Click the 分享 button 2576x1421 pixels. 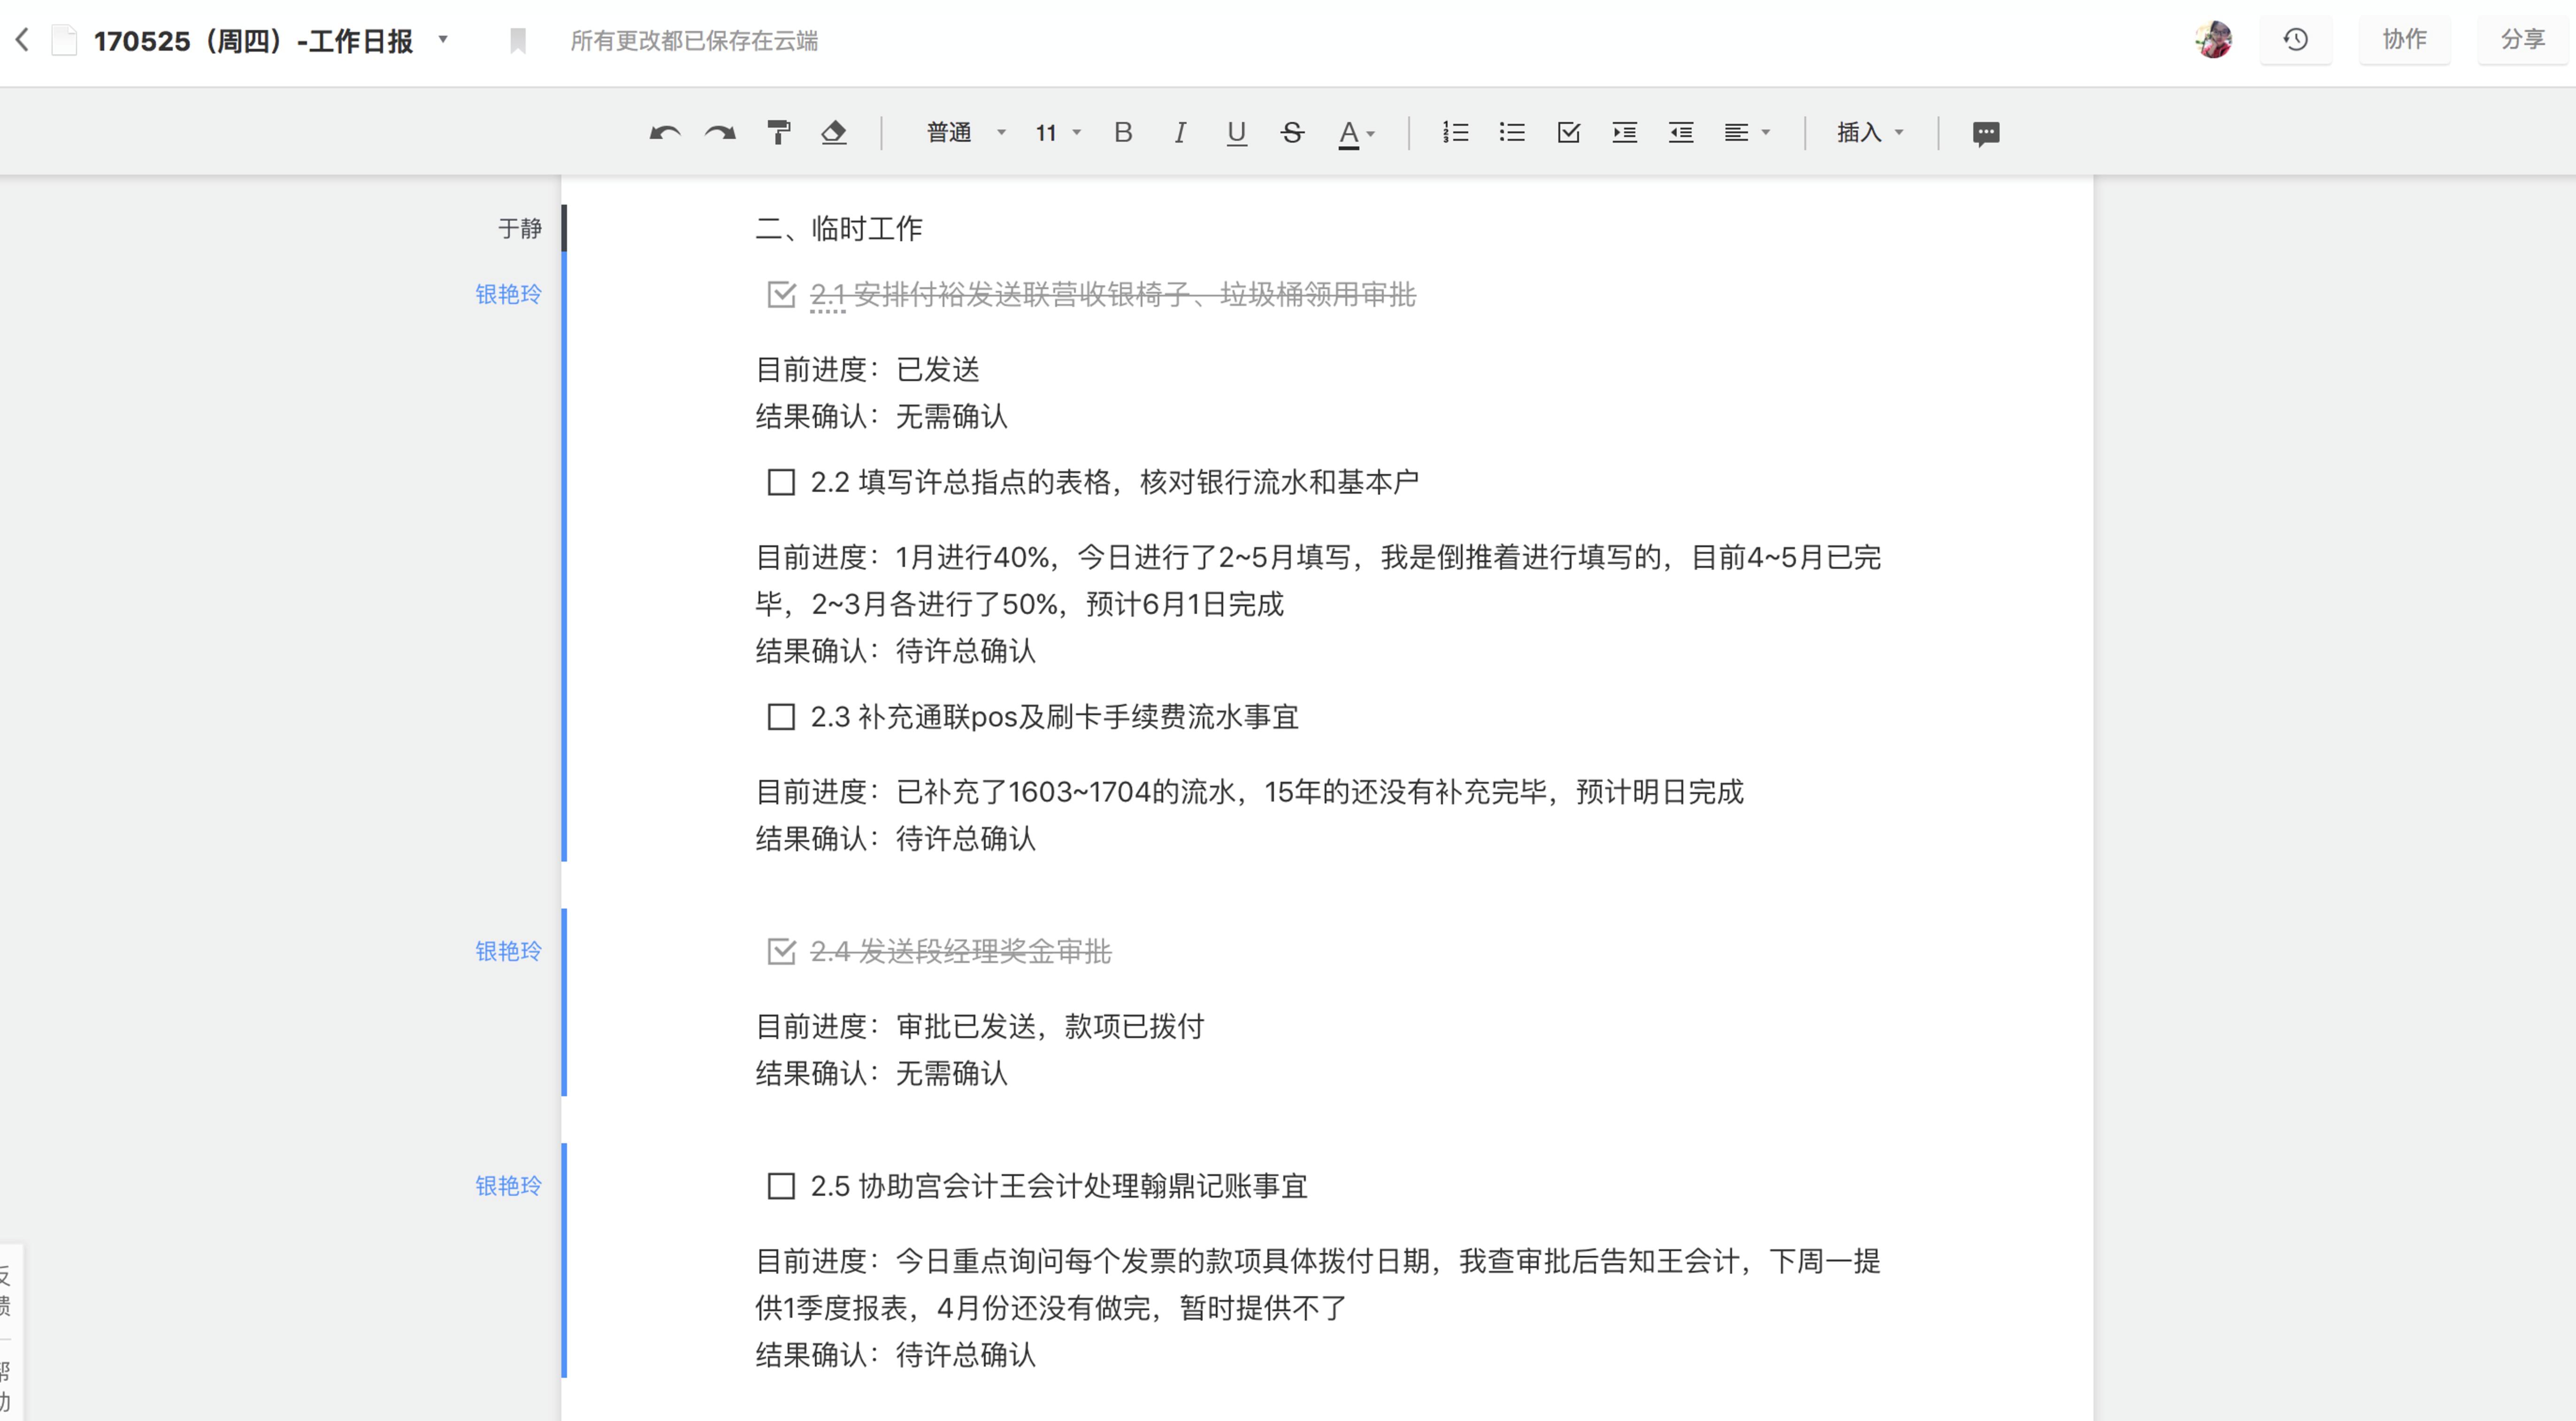point(2522,40)
